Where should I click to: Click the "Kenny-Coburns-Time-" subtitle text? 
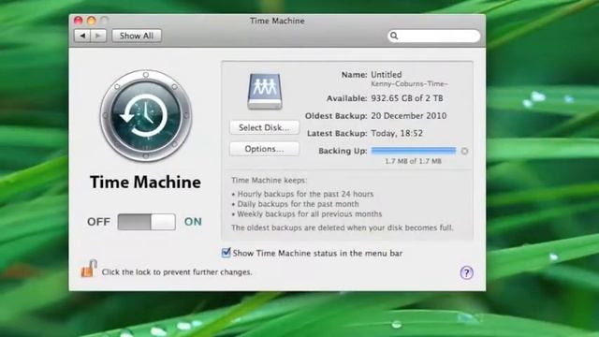(x=409, y=83)
